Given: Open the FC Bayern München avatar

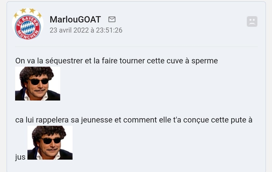Looking at the screenshot, I should click(x=28, y=24).
